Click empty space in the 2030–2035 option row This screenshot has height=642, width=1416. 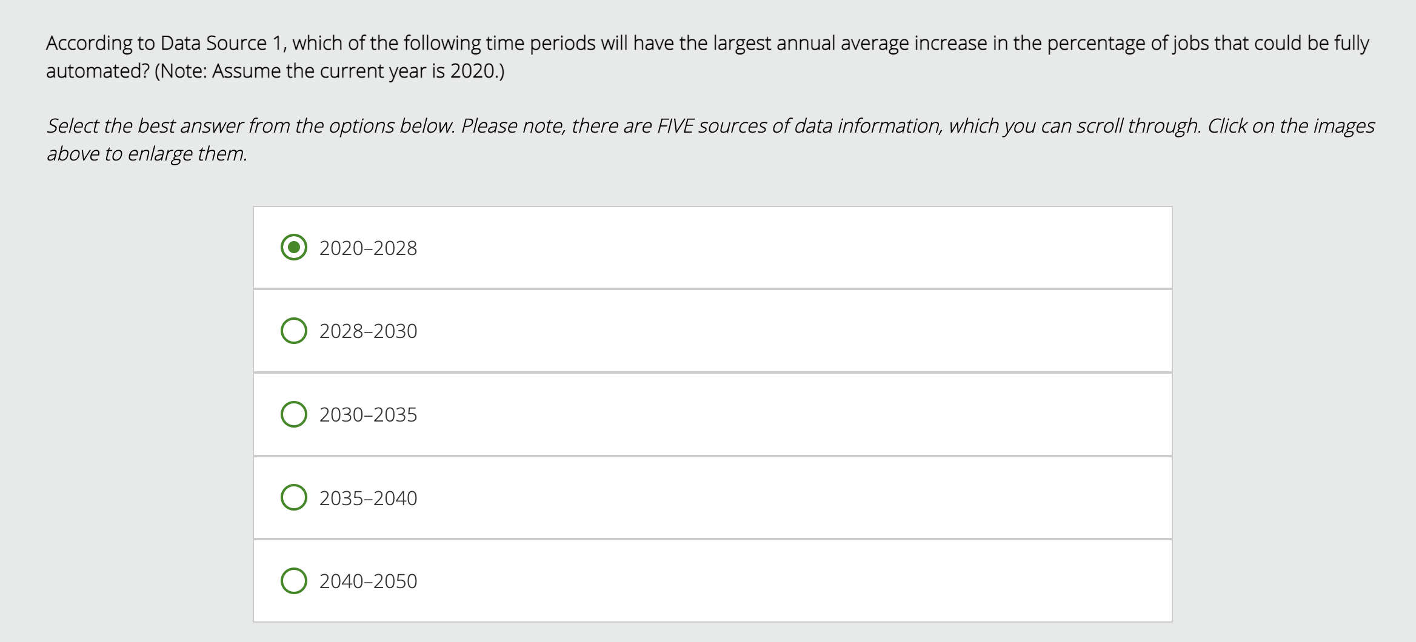(788, 414)
